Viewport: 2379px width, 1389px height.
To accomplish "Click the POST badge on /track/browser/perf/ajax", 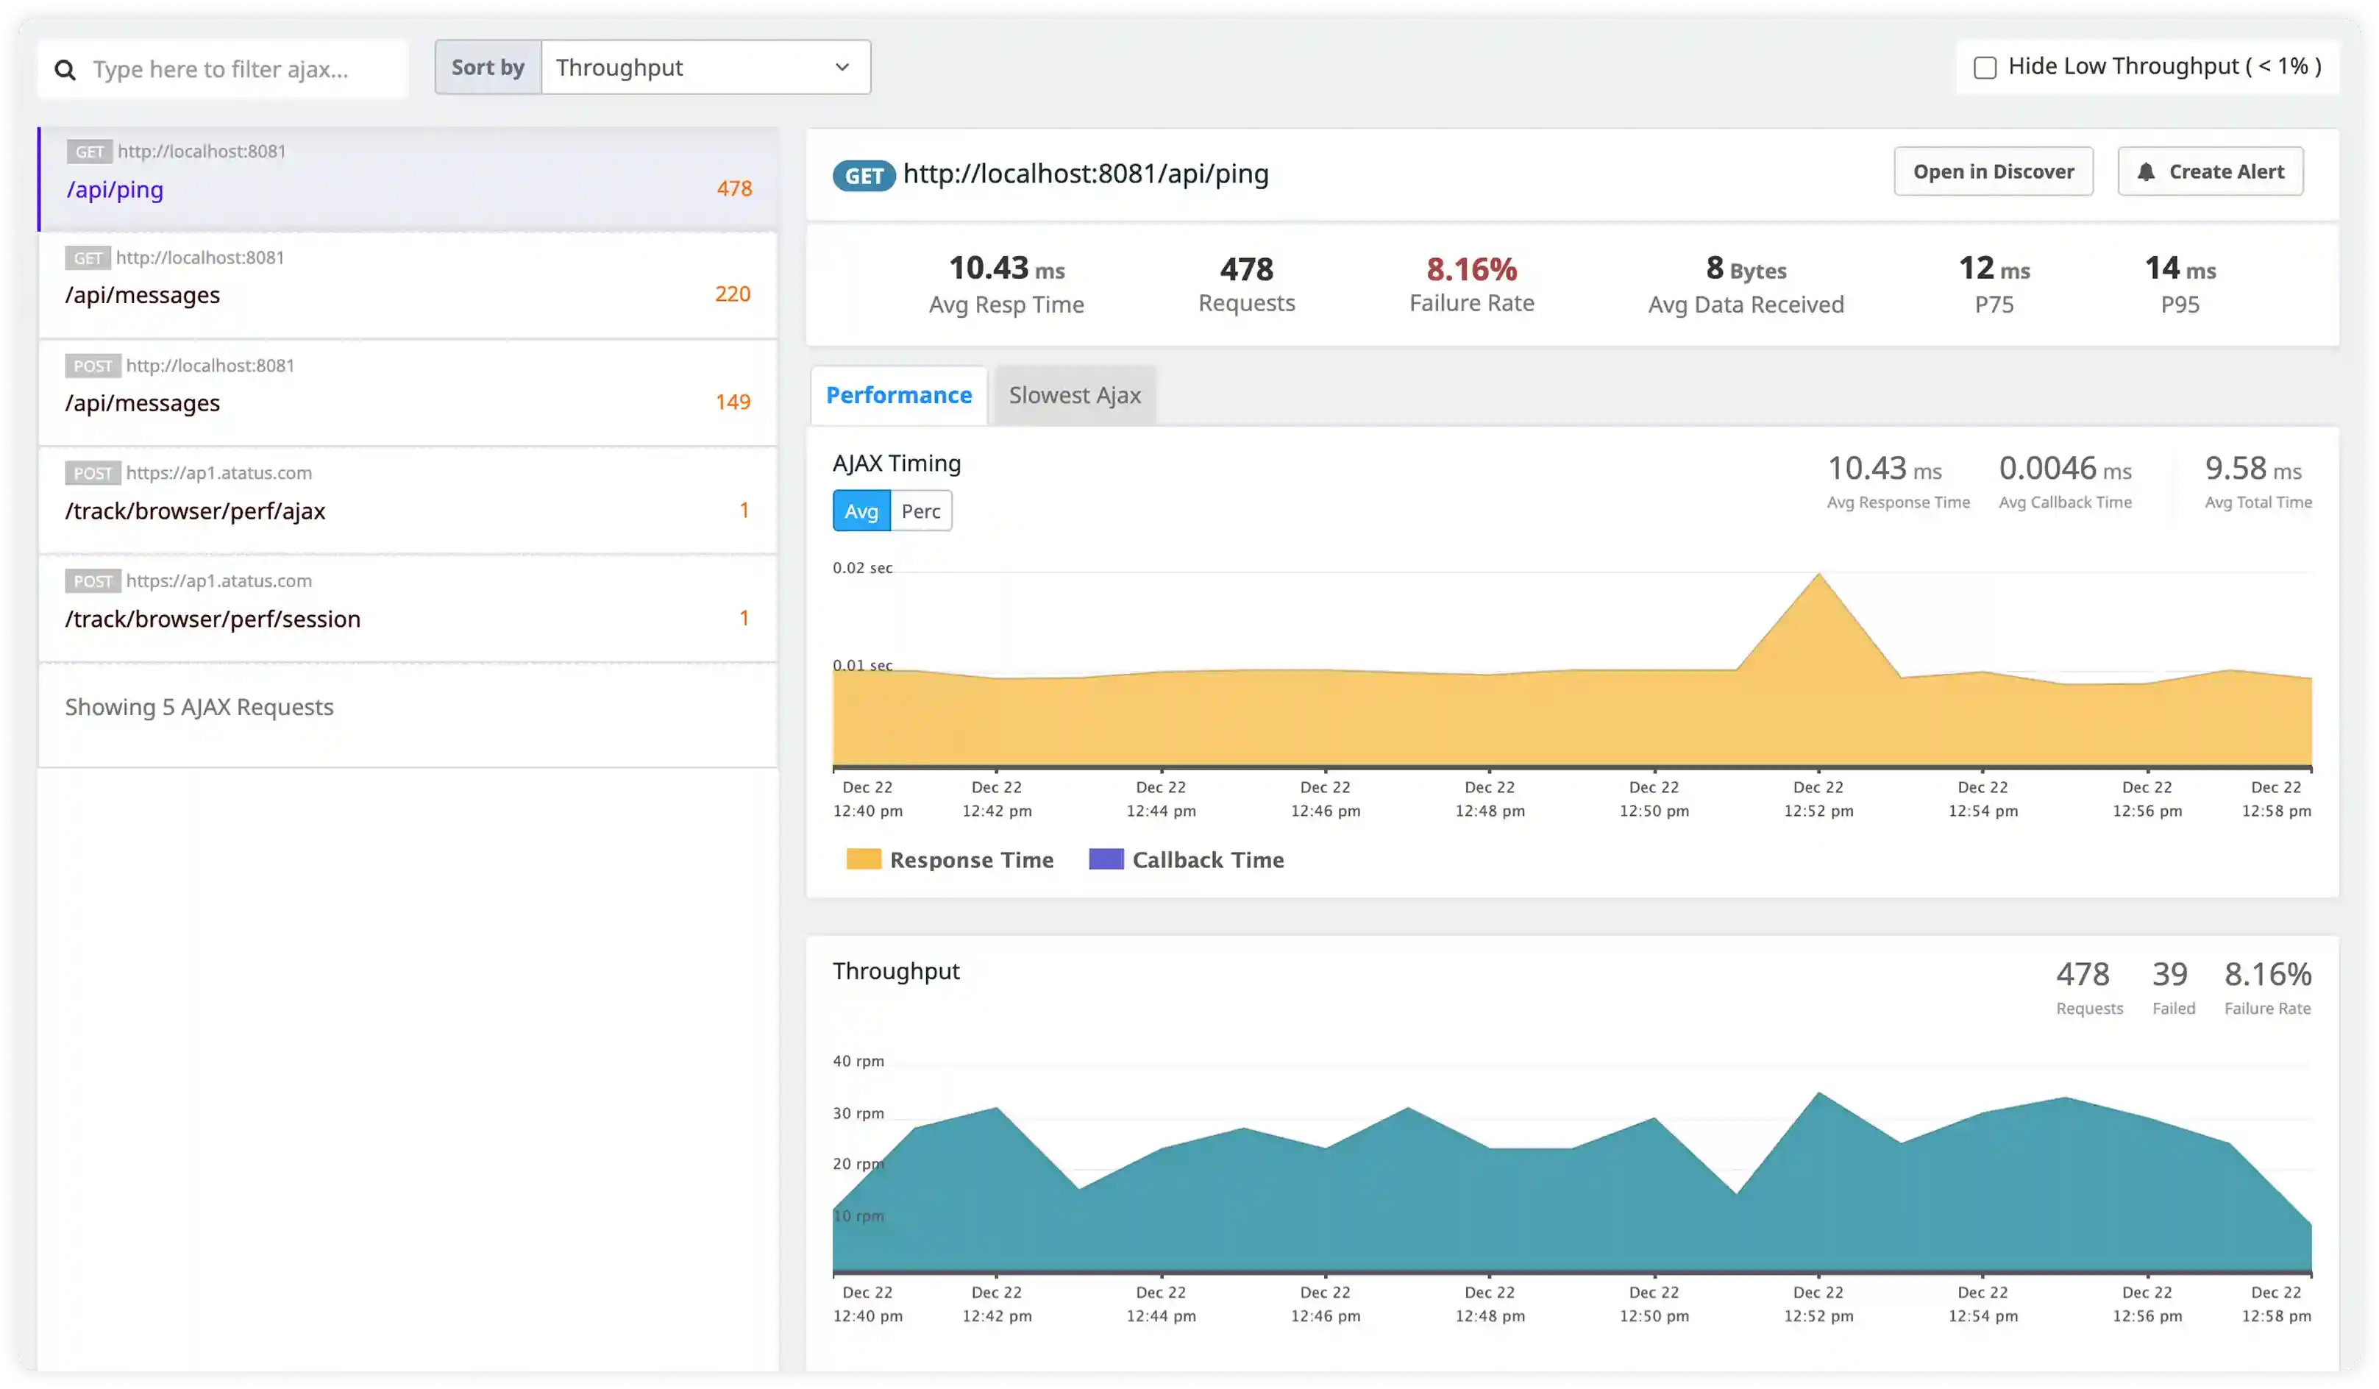I will (x=93, y=473).
